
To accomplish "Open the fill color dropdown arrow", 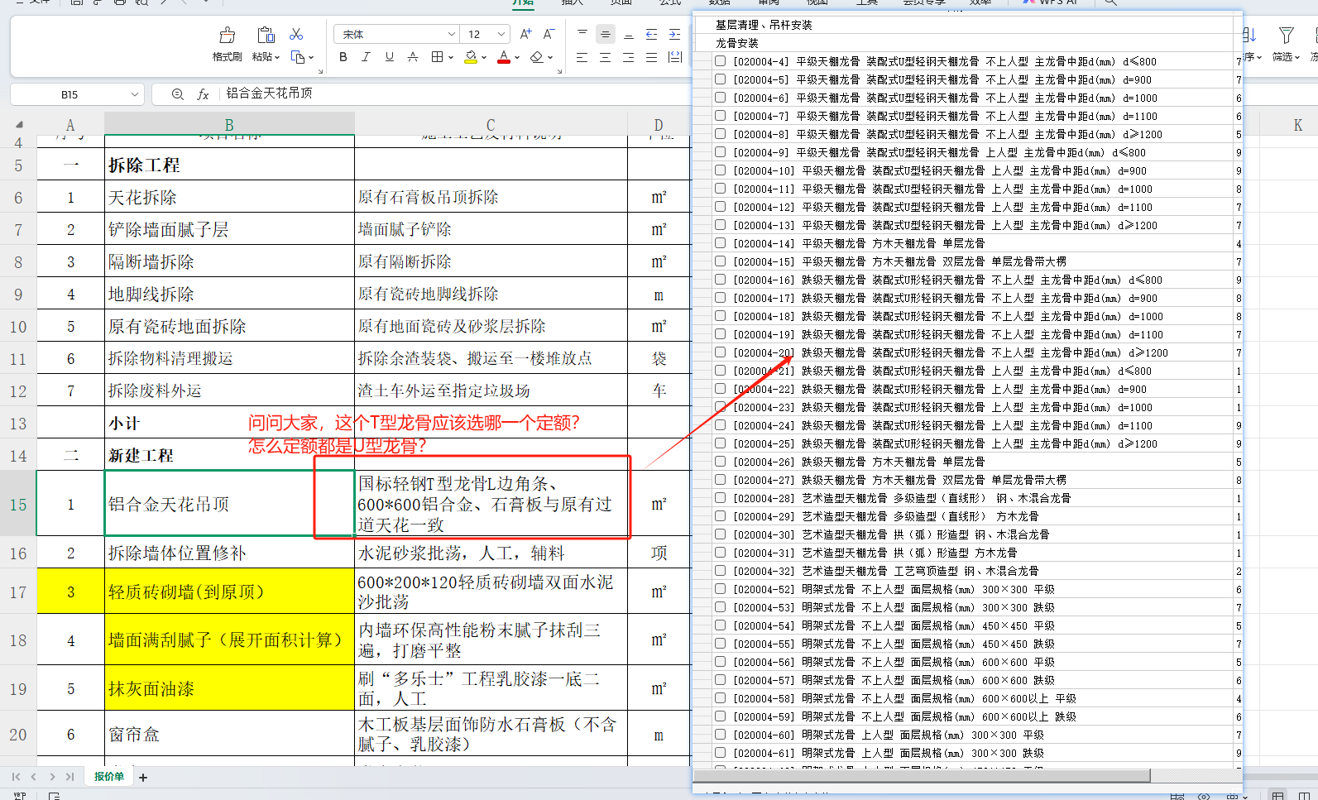I will tap(483, 57).
